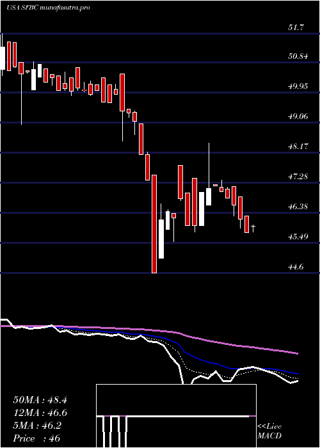Click the 46.38 price axis label
Viewport: 320px width, 448px height.
coord(298,207)
